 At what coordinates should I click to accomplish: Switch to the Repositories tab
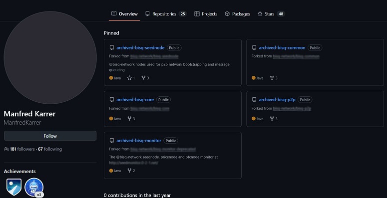tap(166, 14)
